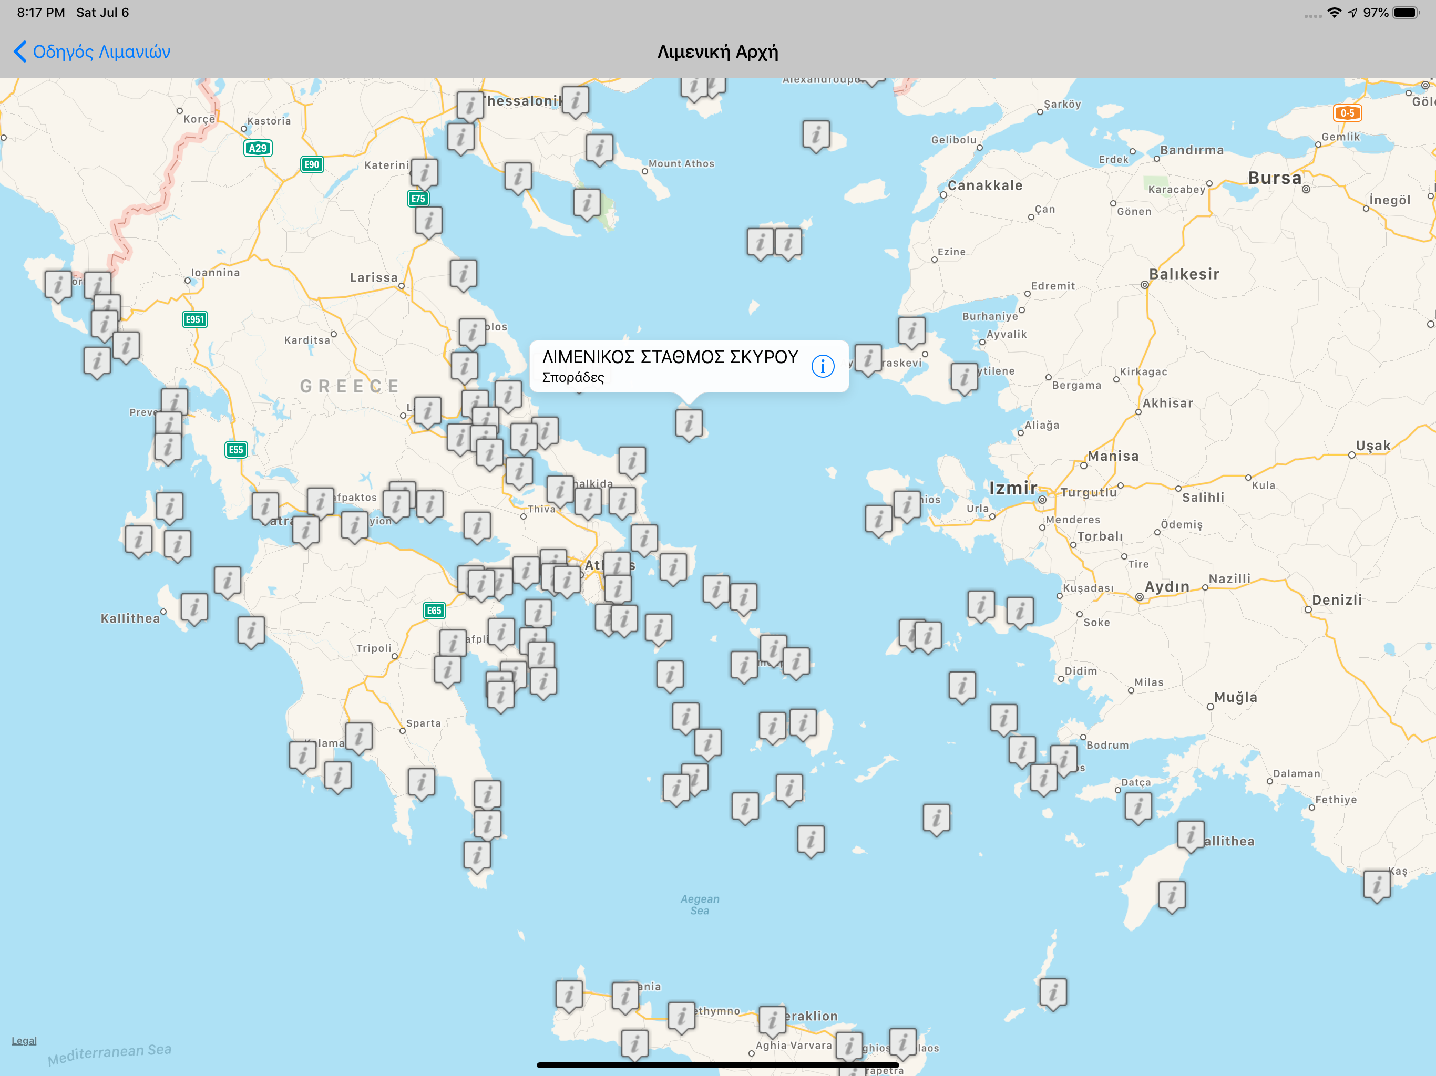Select the Skyros port pin below callout

click(x=689, y=425)
